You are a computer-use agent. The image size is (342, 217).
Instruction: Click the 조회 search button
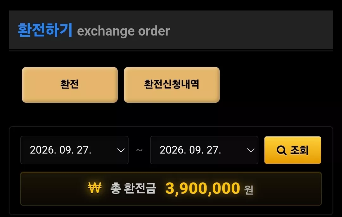[293, 150]
